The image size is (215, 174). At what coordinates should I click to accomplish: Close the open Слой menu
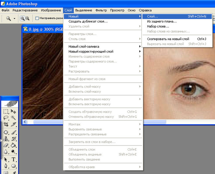[x=68, y=10]
